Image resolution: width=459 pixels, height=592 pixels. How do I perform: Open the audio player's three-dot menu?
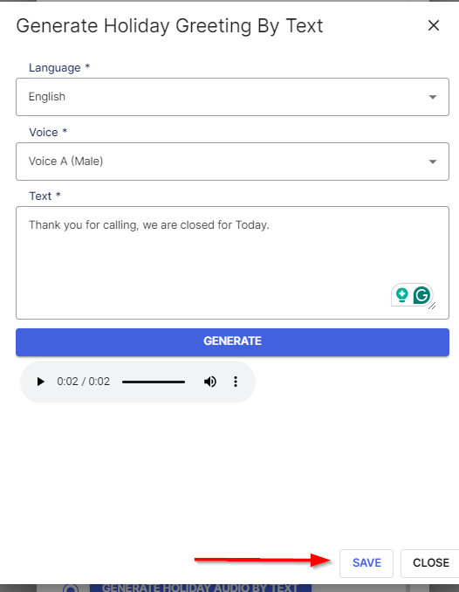236,382
